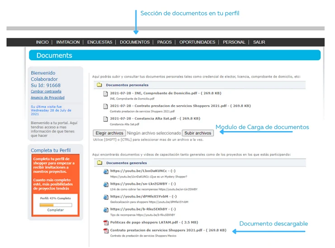Click the Documentos generales folder icon
The width and height of the screenshot is (335, 248).
99,163
